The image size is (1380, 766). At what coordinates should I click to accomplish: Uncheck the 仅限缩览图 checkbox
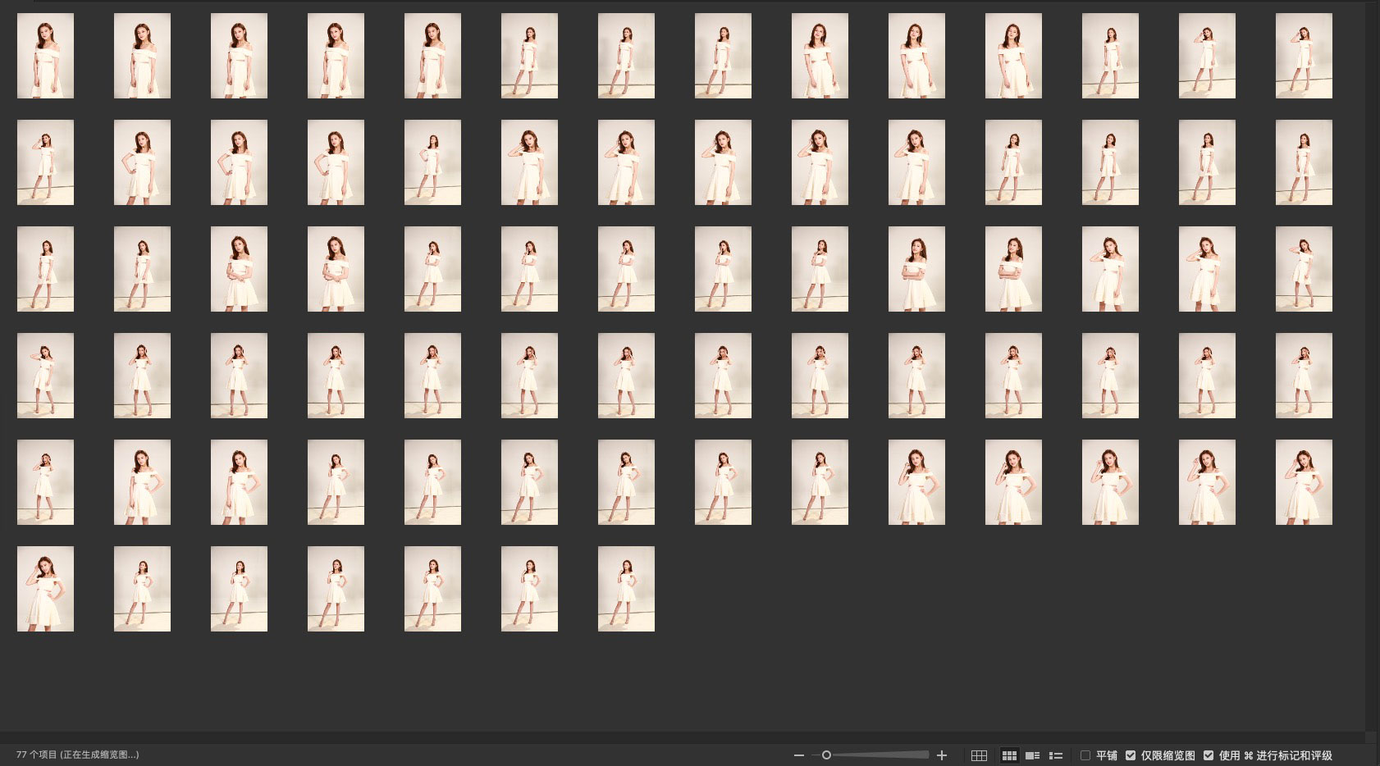pos(1131,755)
